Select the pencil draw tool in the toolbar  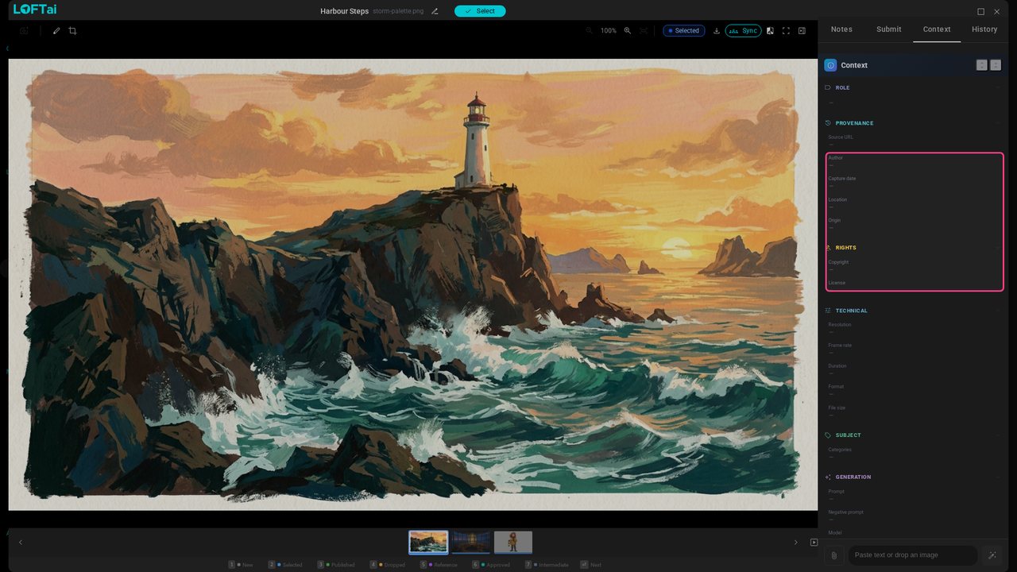point(56,31)
